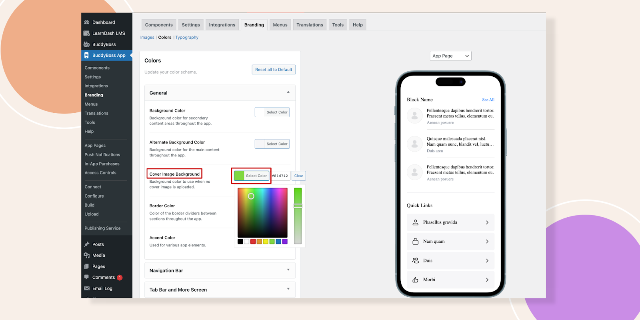The width and height of the screenshot is (640, 320).
Task: Open Push Notifications in sidebar
Action: click(x=102, y=155)
